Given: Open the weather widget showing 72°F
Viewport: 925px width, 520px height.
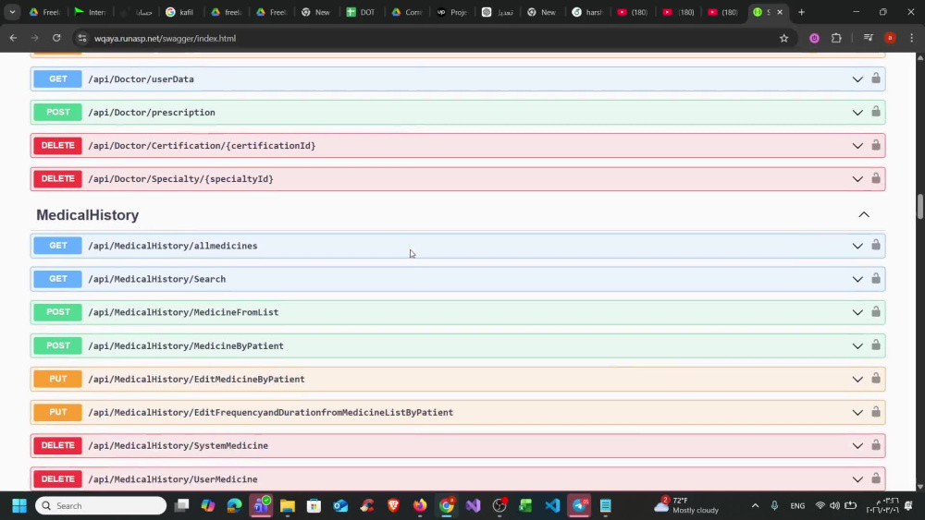Looking at the screenshot, I should click(x=686, y=505).
